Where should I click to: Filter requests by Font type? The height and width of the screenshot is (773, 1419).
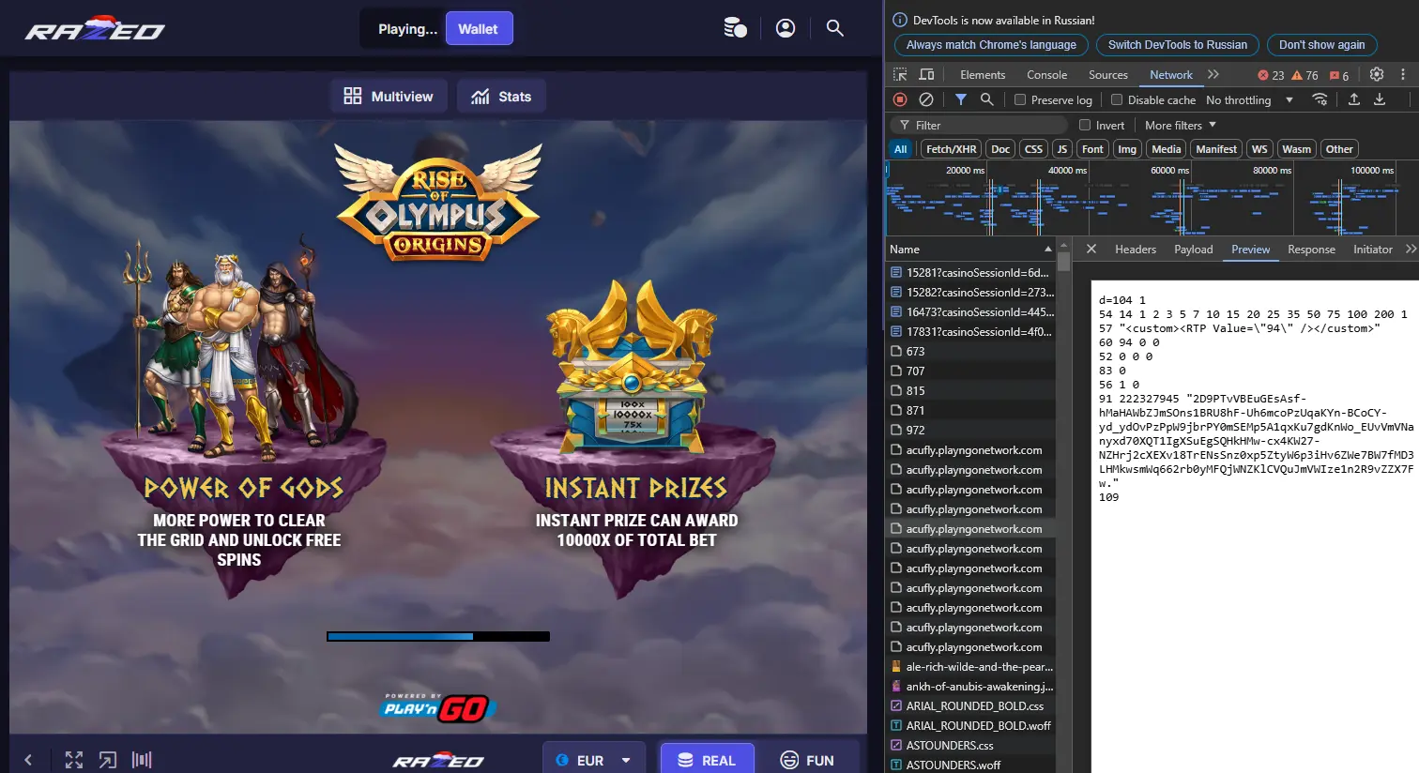point(1092,149)
